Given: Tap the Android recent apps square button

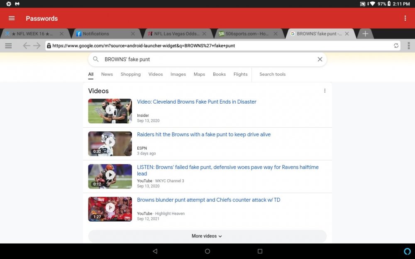Looking at the screenshot, I should pos(260,251).
